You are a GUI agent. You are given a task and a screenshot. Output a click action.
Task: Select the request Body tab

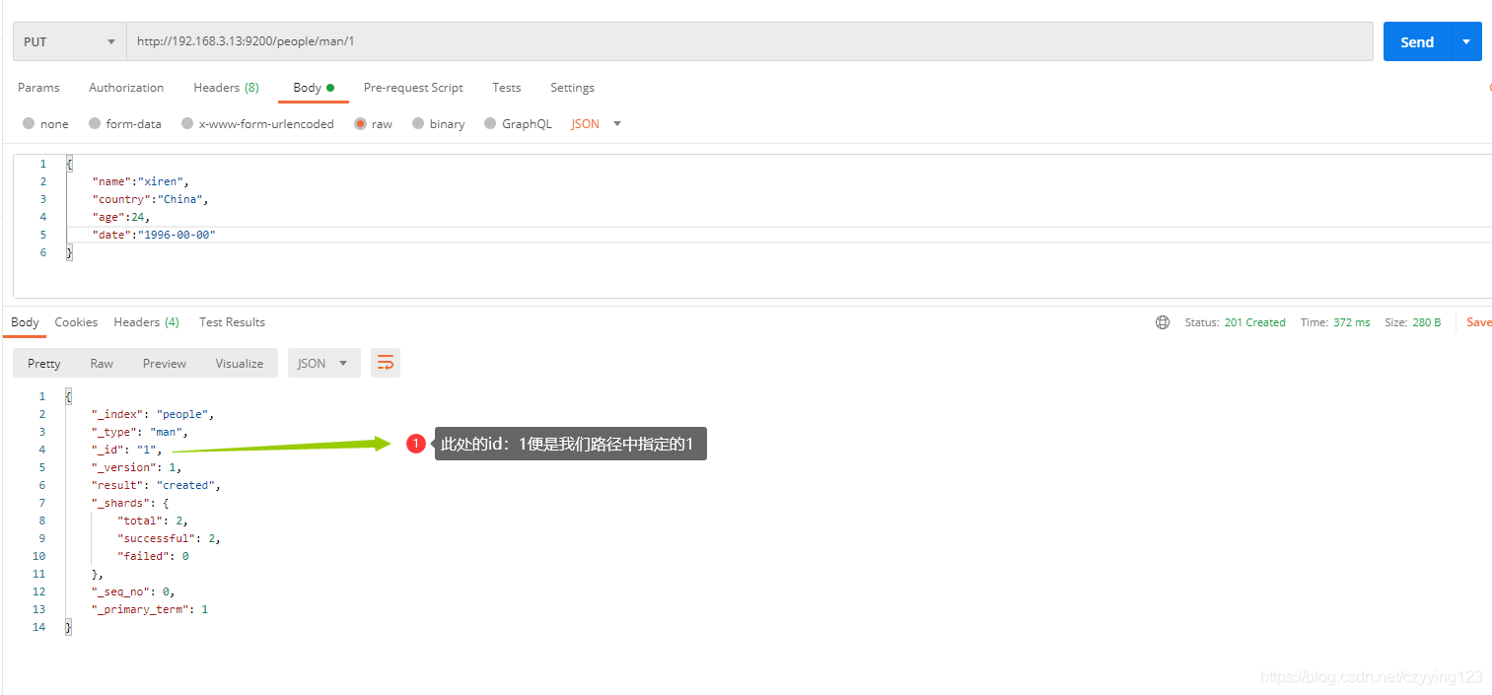314,88
